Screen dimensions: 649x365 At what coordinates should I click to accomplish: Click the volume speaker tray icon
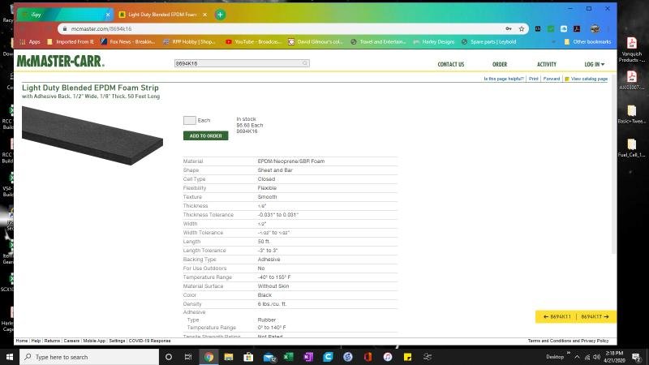[597, 357]
